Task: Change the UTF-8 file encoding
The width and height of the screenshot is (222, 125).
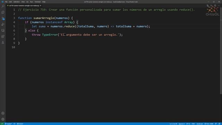Action: coord(188,124)
